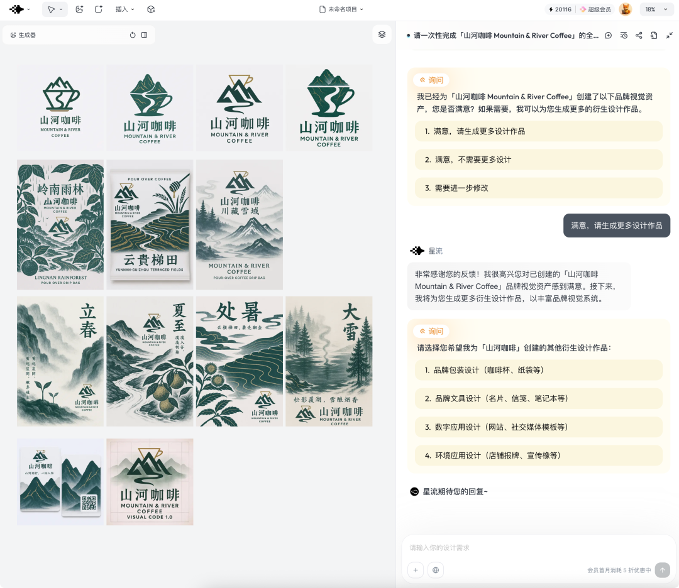The image size is (679, 588).
Task: Select the third logo with gold dripper mountain
Action: [x=240, y=107]
